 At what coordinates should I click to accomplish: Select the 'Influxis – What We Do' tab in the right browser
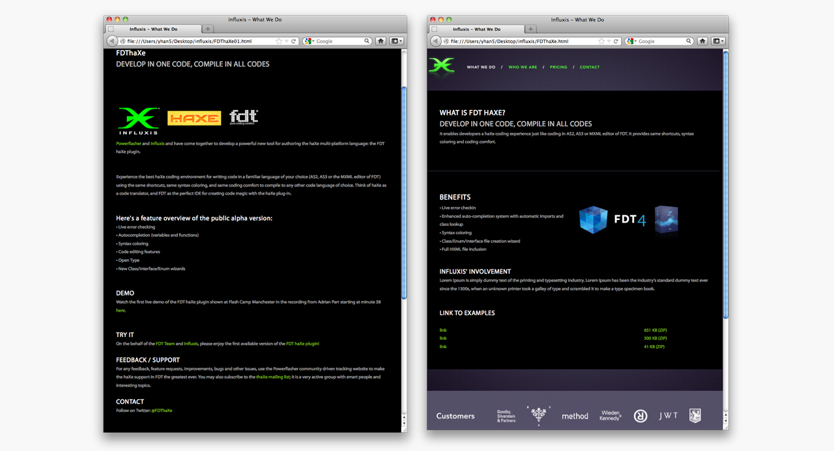[477, 29]
